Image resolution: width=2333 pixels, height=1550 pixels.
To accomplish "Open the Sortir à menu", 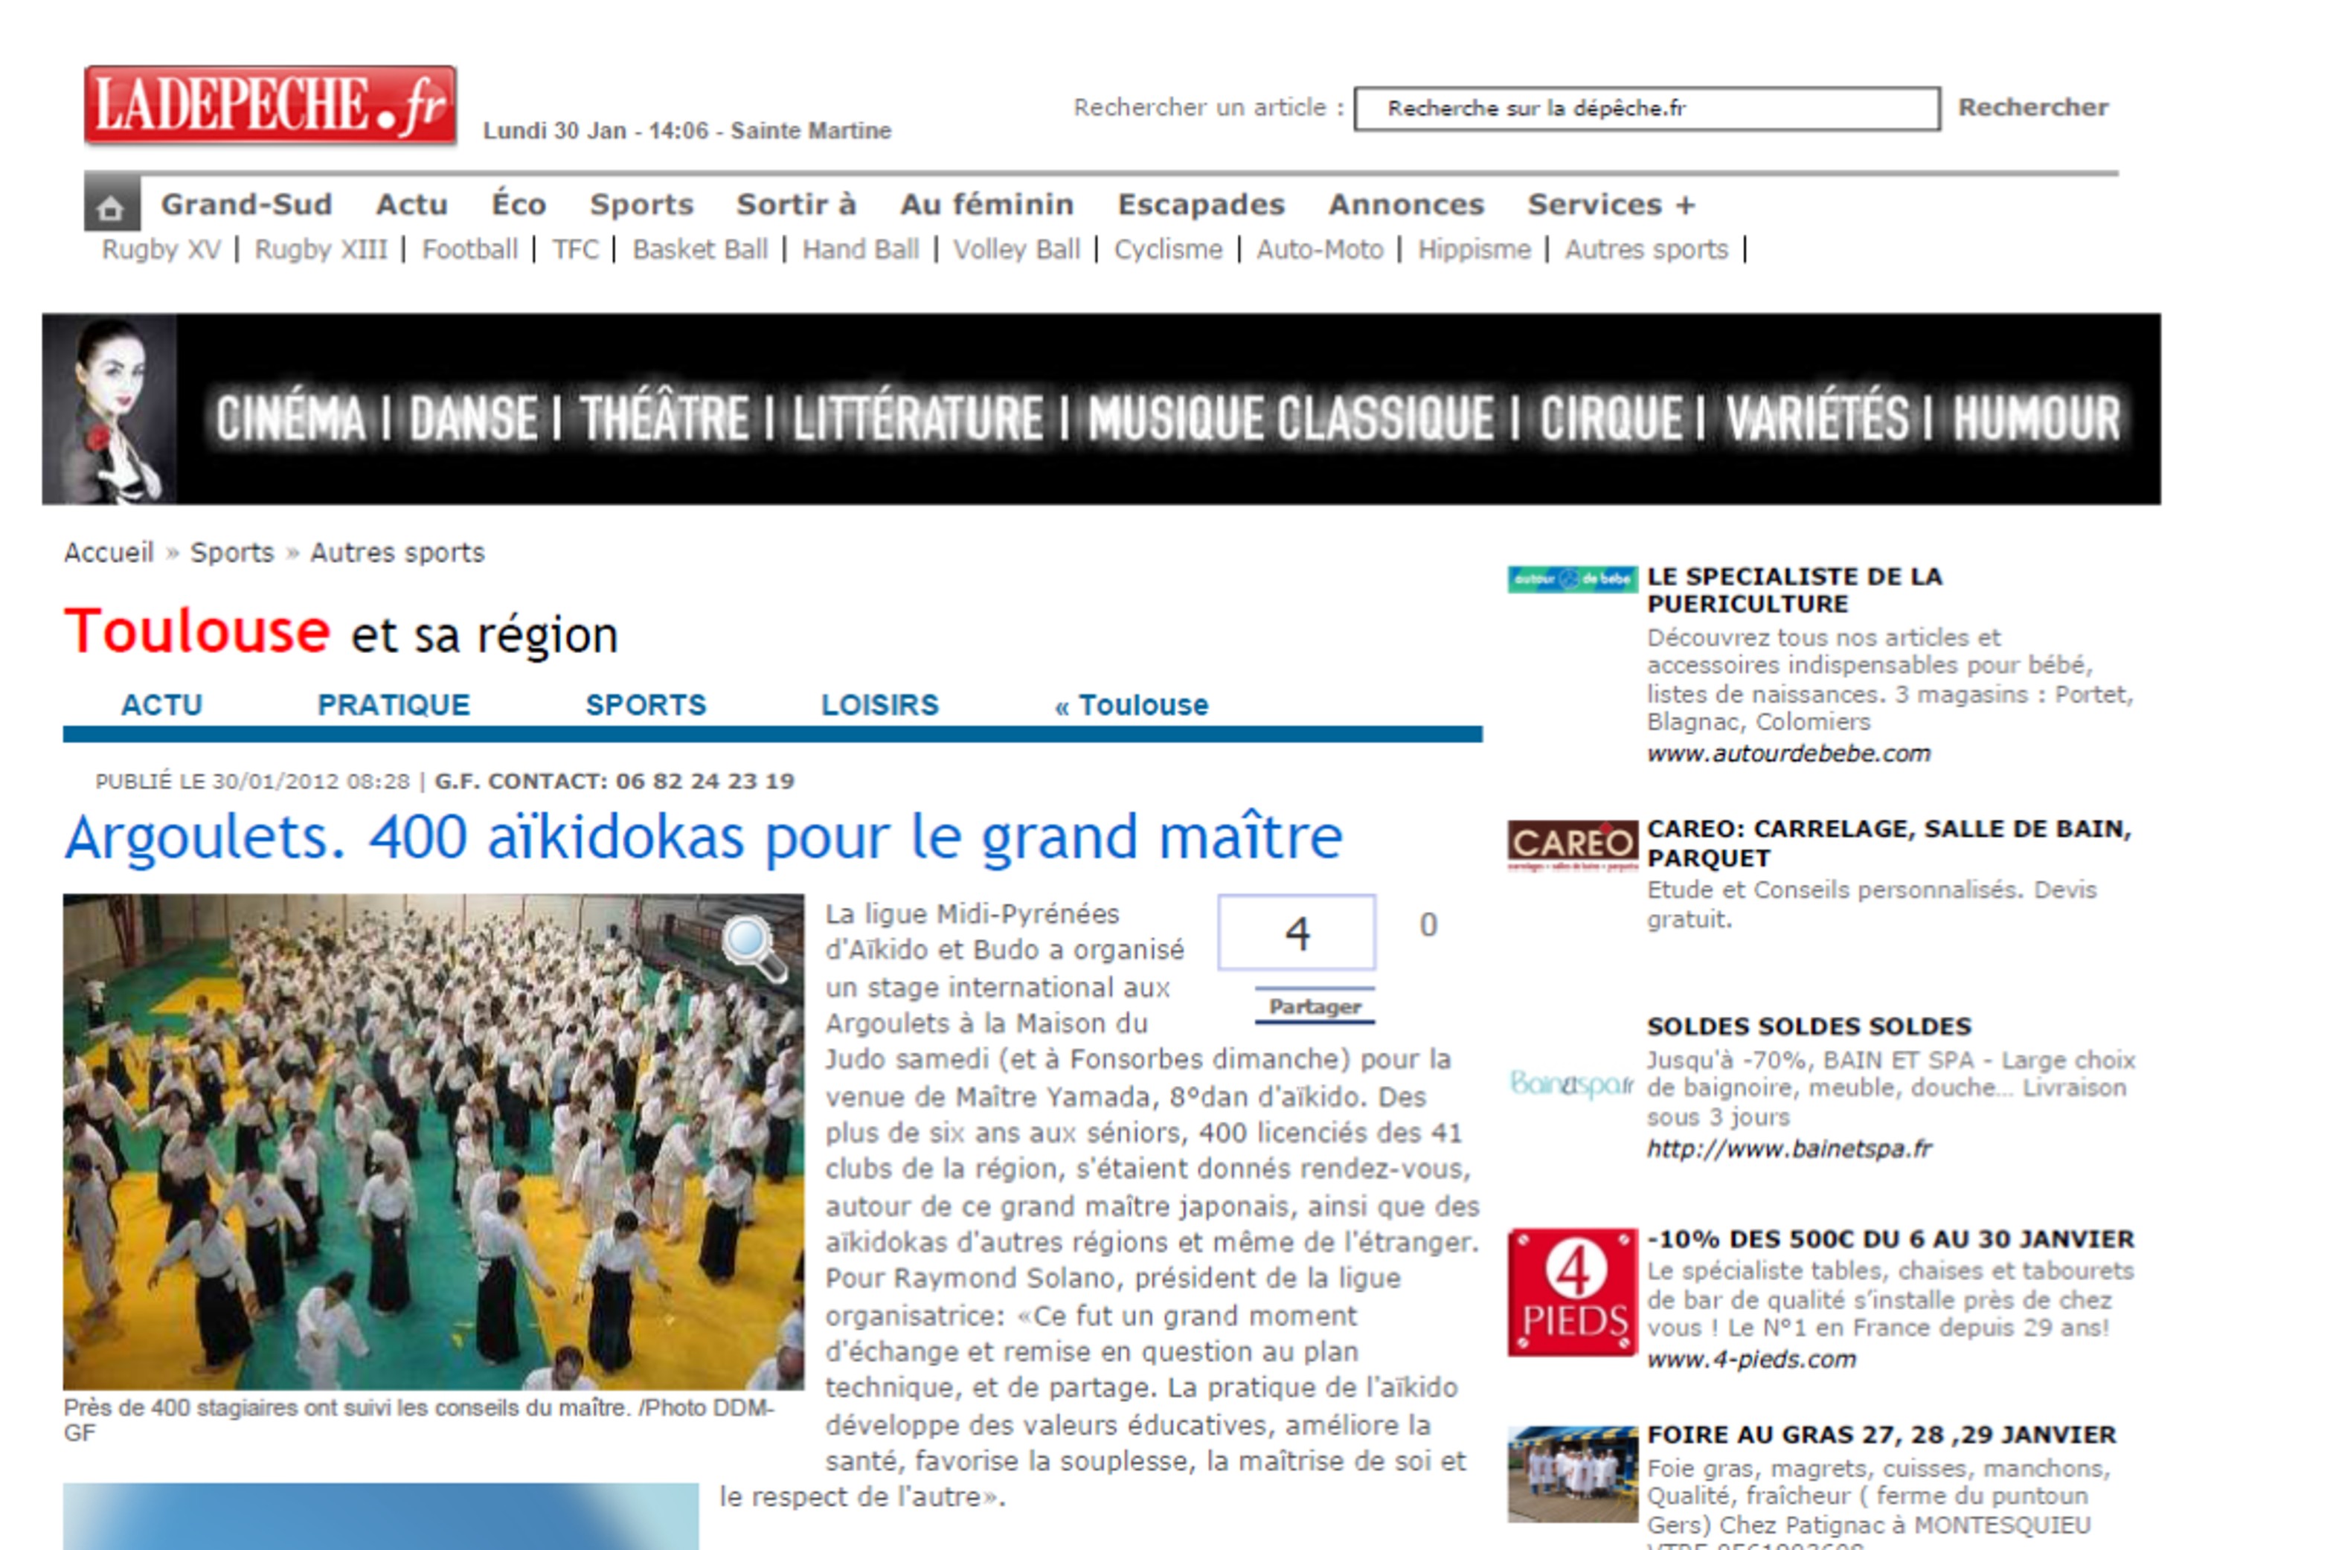I will [x=796, y=205].
